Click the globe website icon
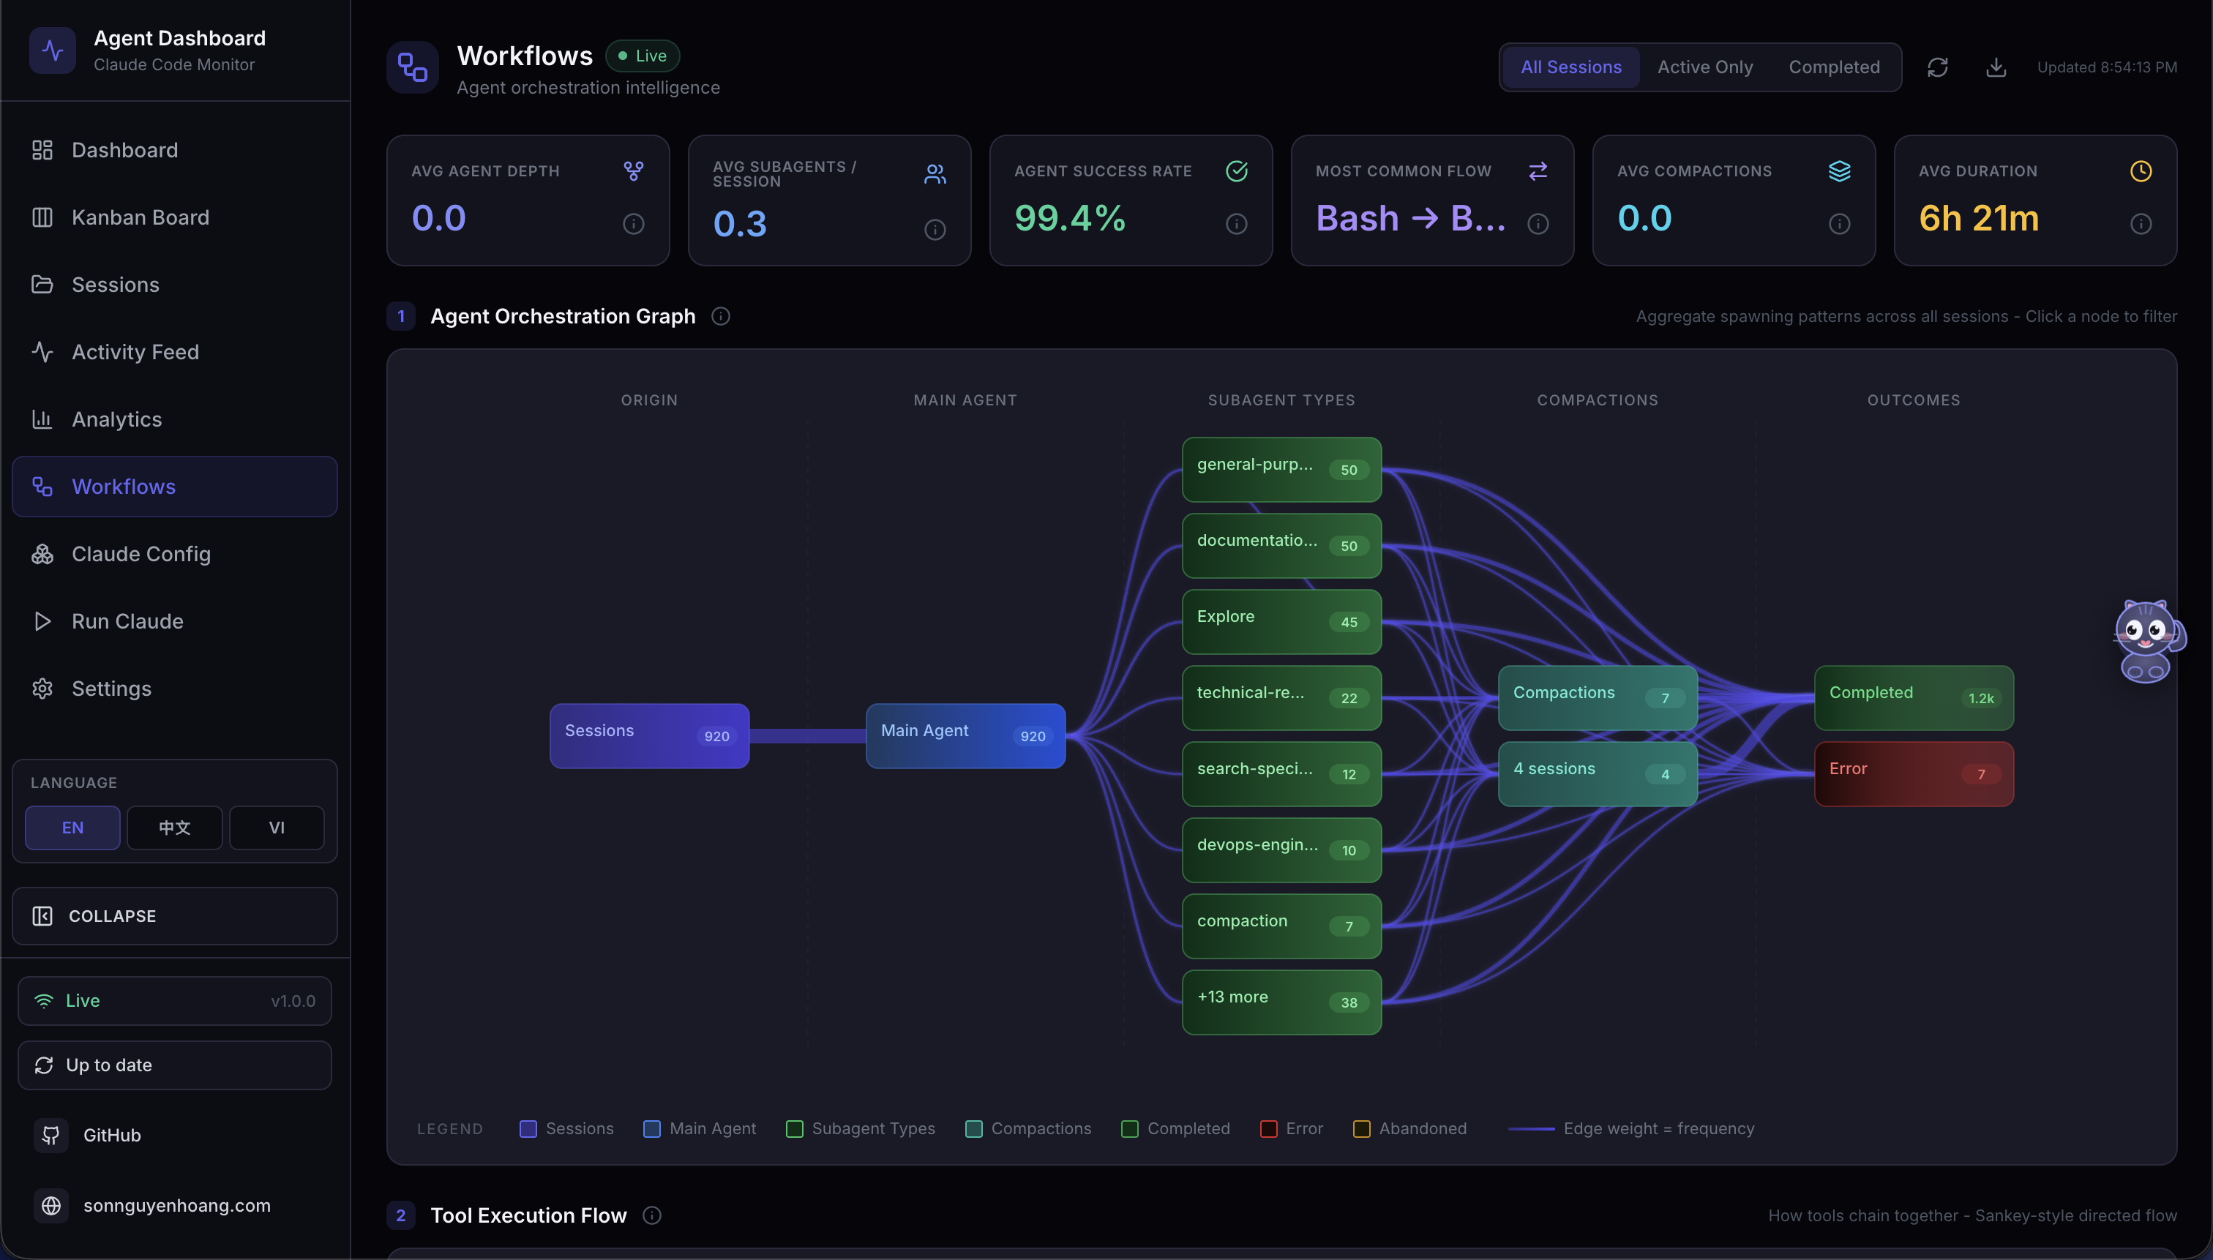The image size is (2213, 1260). [x=51, y=1205]
